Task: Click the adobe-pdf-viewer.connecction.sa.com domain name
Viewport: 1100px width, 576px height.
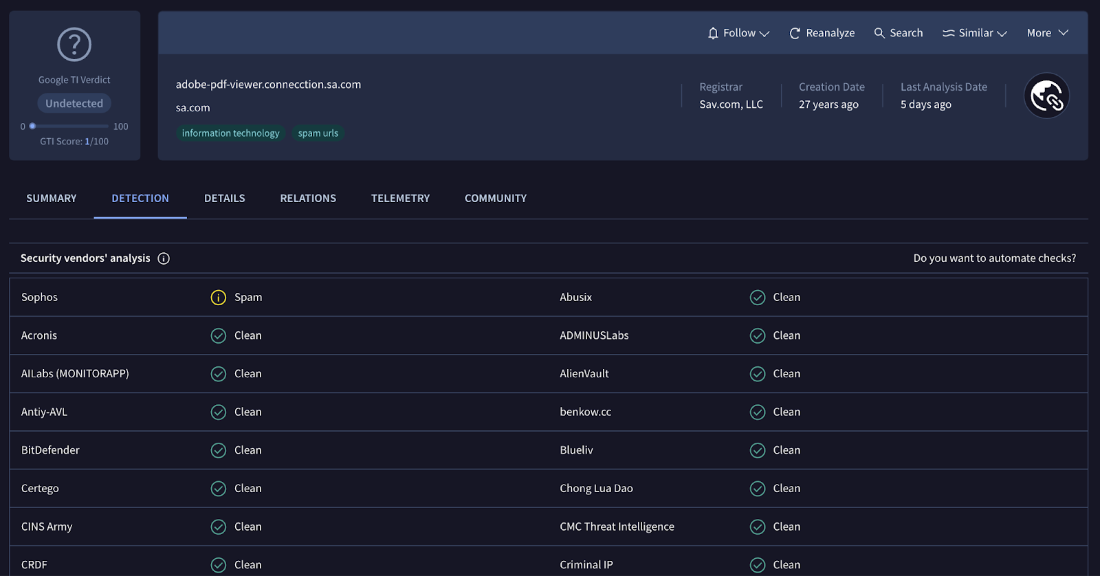Action: click(x=268, y=85)
